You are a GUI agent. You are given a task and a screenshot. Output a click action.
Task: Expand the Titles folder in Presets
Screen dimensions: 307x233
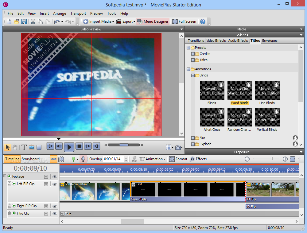point(193,60)
